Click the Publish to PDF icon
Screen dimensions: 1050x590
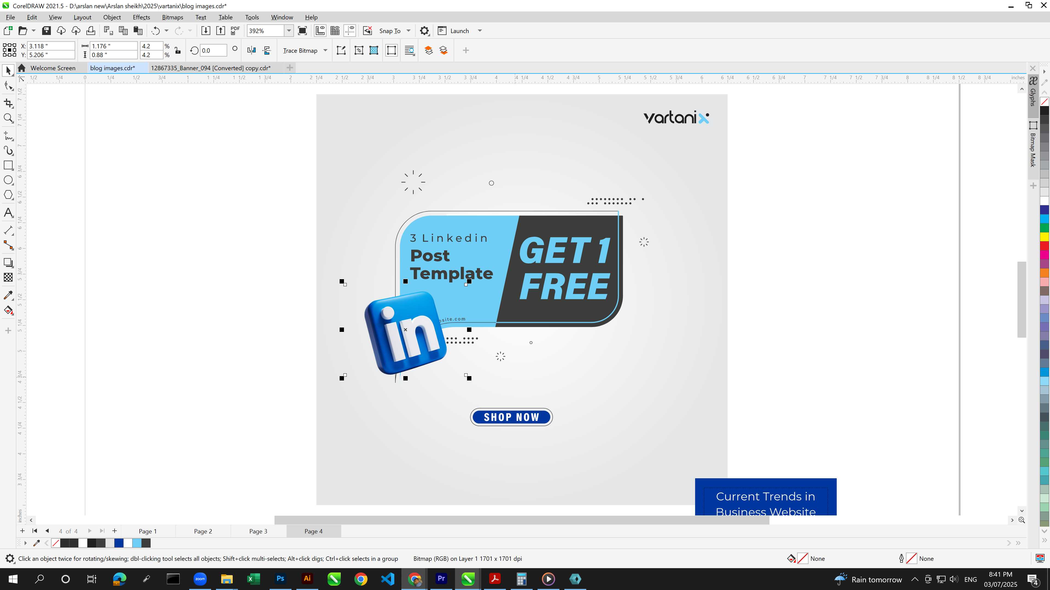235,31
